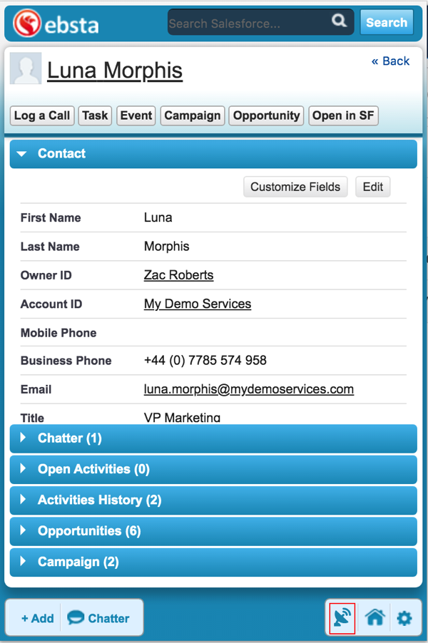This screenshot has height=643, width=428.
Task: Click the Open in SF button
Action: 343,115
